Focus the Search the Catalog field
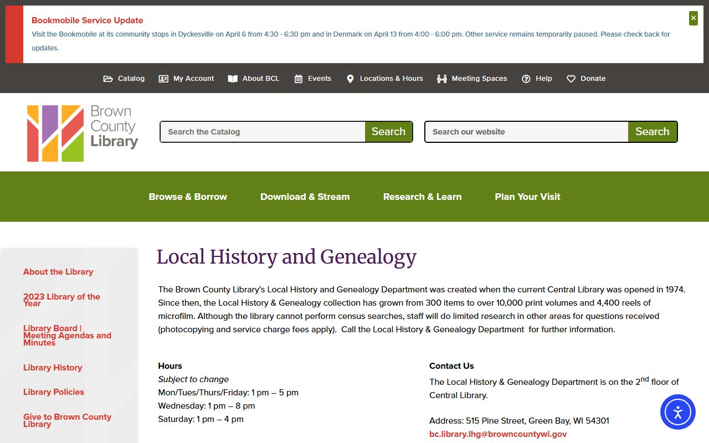 pyautogui.click(x=263, y=132)
